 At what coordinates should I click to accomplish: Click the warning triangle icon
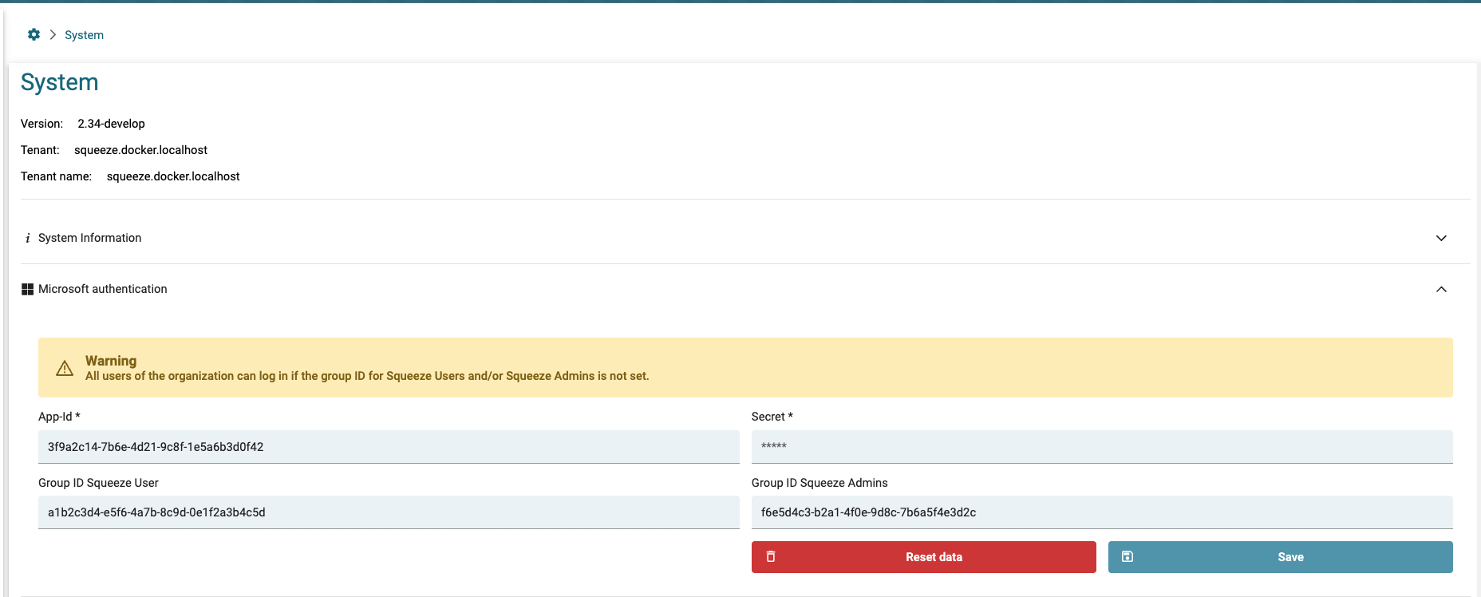65,368
